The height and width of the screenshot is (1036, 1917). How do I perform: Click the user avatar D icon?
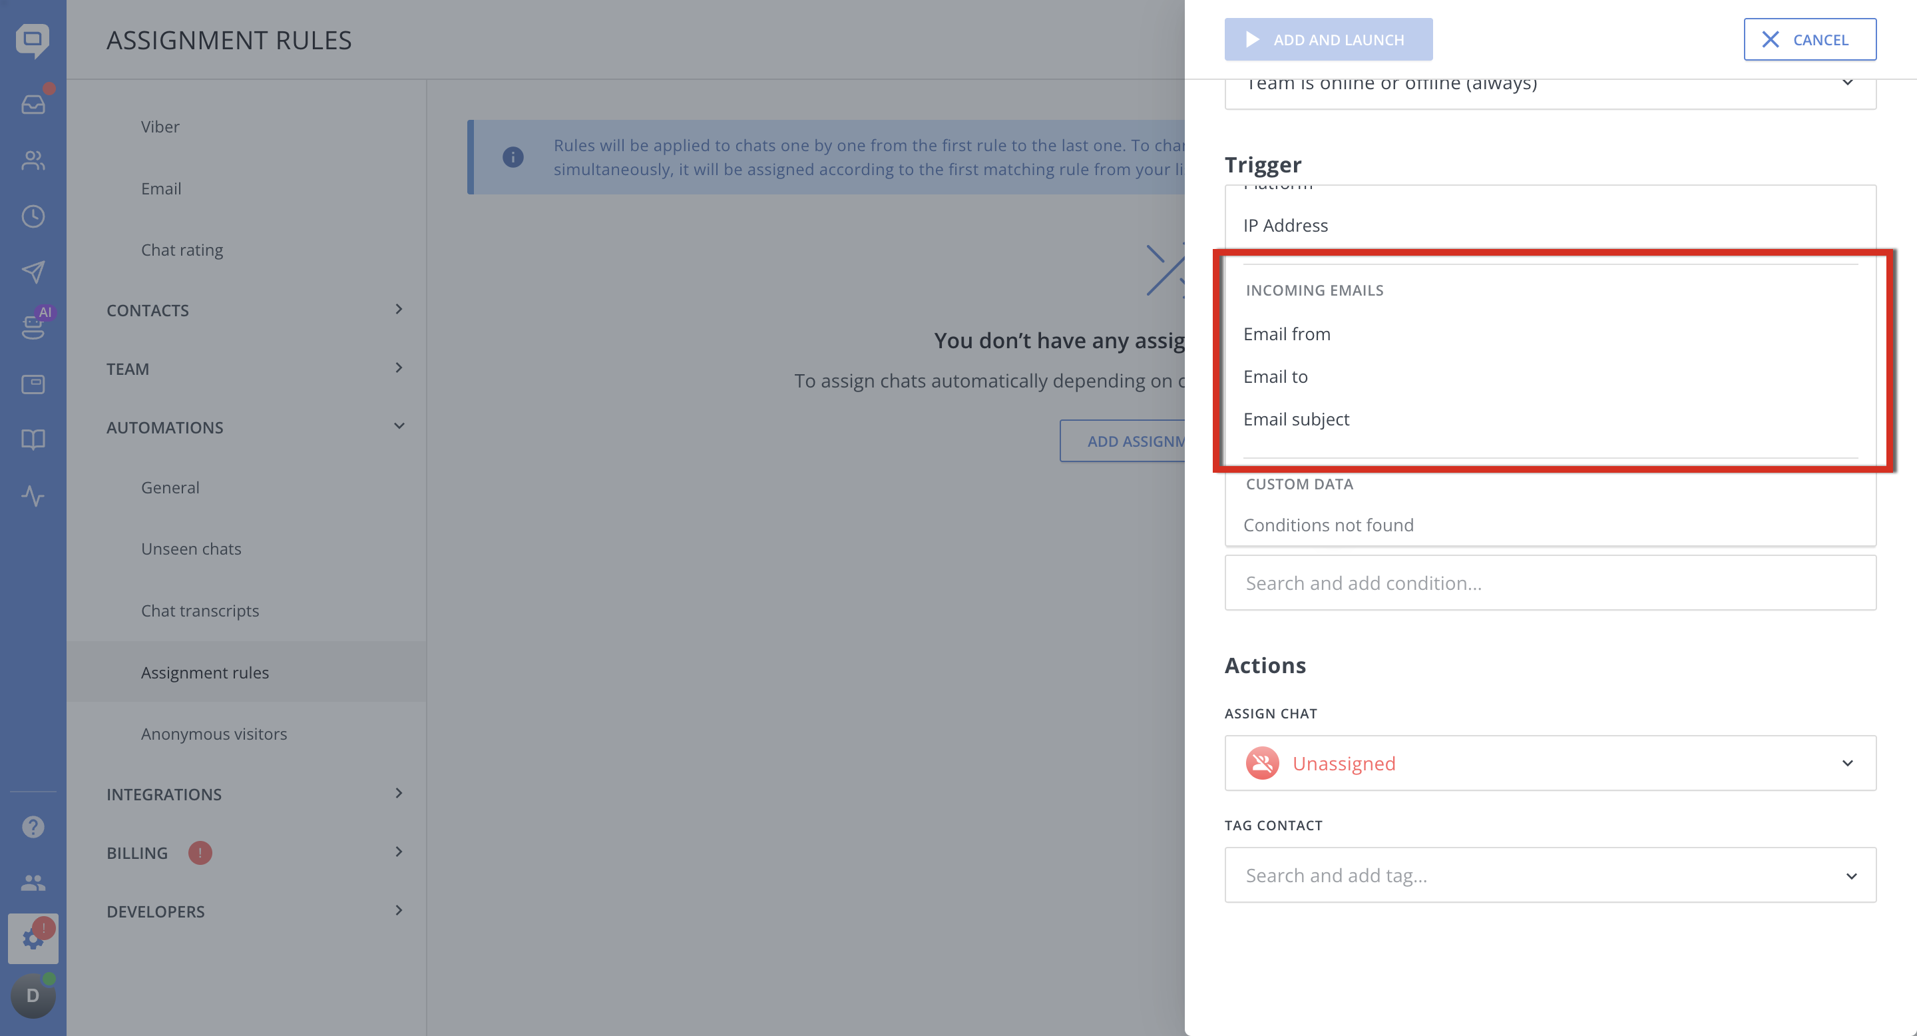click(33, 995)
